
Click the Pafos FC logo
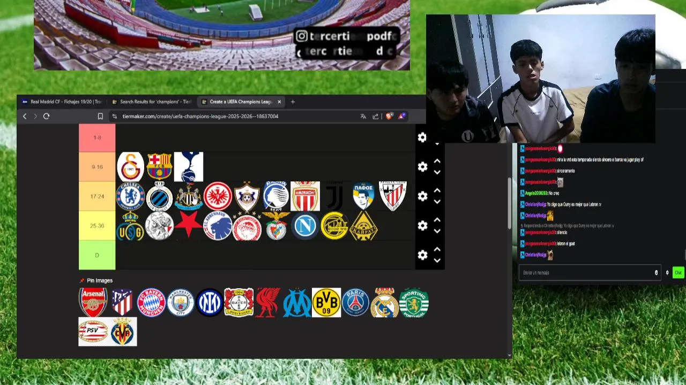363,196
